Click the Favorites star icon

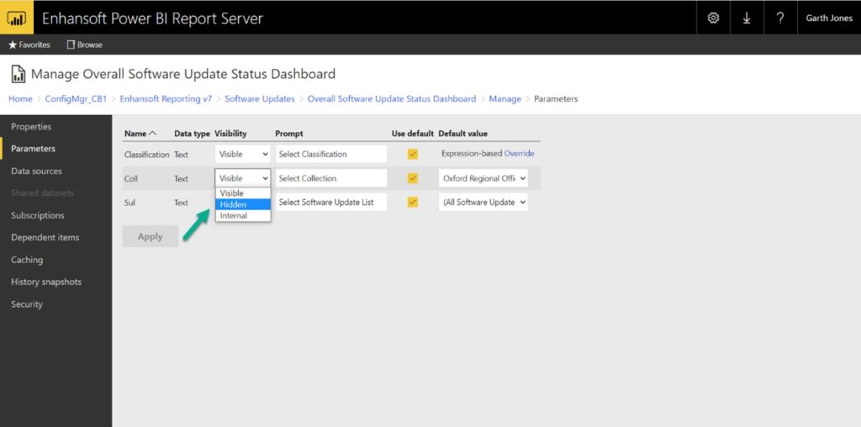[x=13, y=45]
